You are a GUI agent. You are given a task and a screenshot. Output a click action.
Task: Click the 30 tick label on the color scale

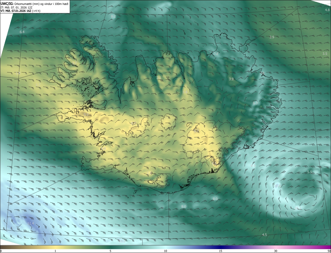coord(276,251)
